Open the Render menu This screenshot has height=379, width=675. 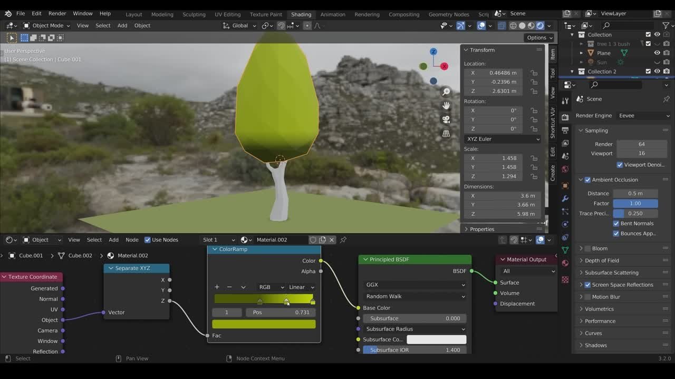click(57, 13)
